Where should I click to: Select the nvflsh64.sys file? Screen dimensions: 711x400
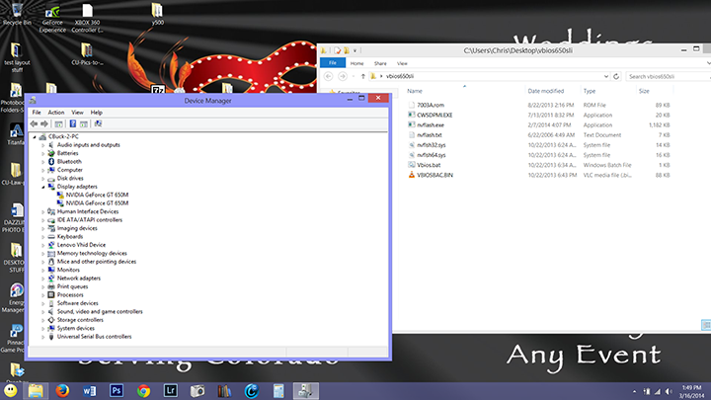[x=431, y=155]
